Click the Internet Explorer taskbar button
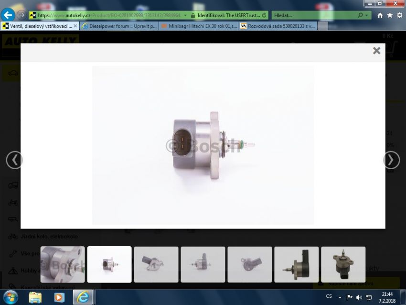 coord(83,297)
